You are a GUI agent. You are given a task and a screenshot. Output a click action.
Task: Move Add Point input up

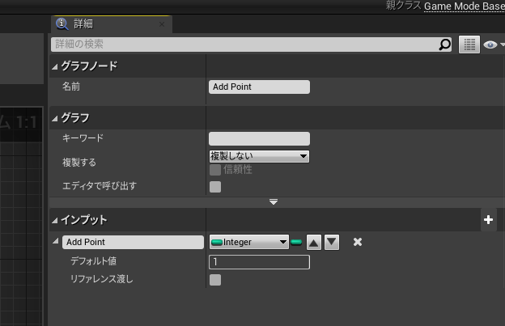(314, 243)
